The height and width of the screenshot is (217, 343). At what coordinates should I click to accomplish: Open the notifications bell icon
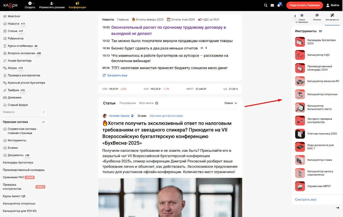[x=279, y=5]
